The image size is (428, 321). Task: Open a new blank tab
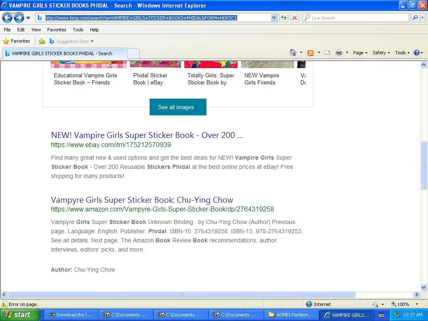[133, 53]
